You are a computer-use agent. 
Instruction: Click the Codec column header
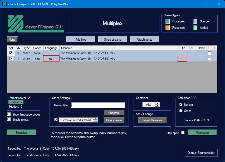tap(37, 48)
